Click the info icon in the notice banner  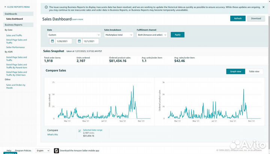[x=46, y=7]
